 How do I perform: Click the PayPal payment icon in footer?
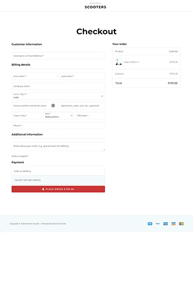(158, 224)
